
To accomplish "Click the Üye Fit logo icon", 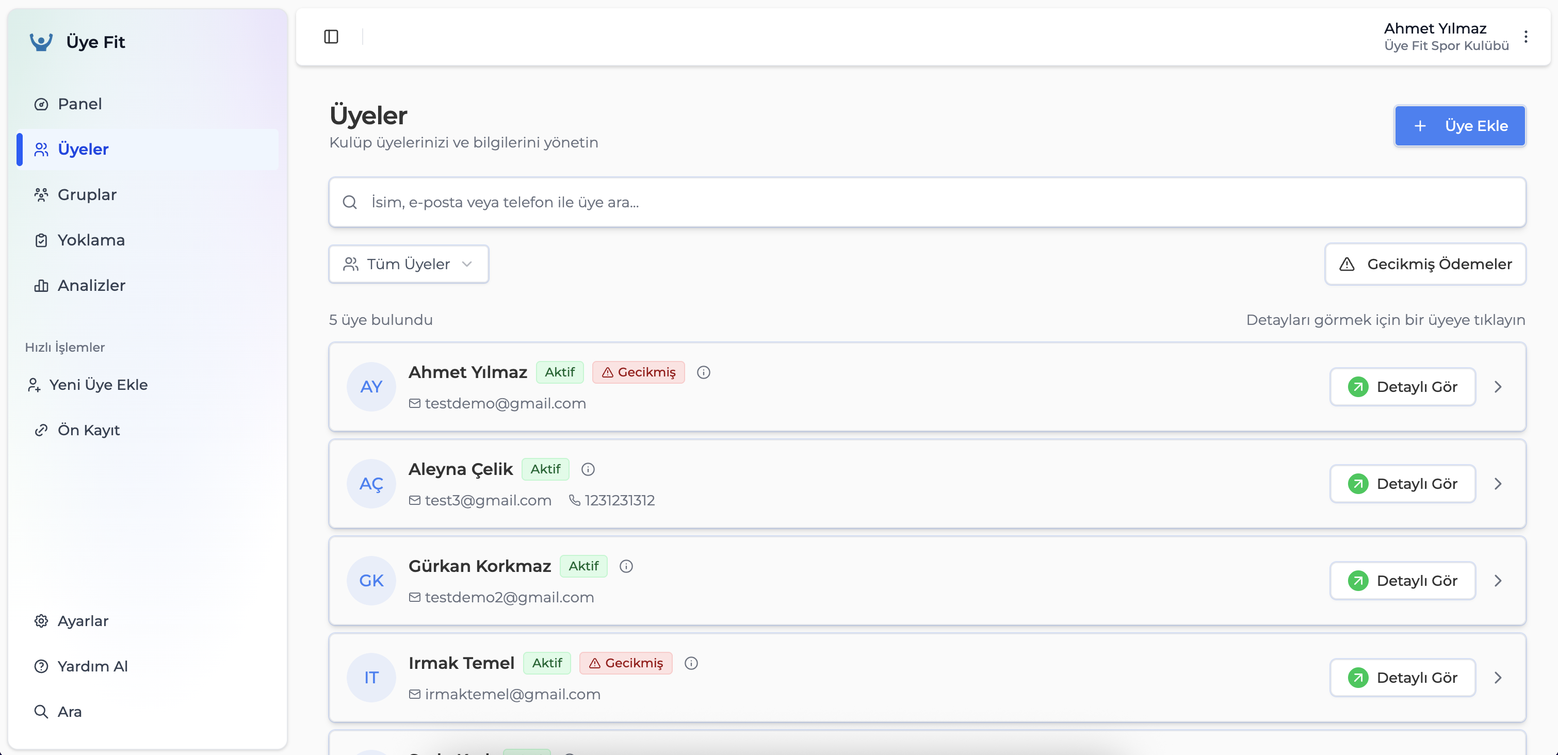I will pos(41,42).
